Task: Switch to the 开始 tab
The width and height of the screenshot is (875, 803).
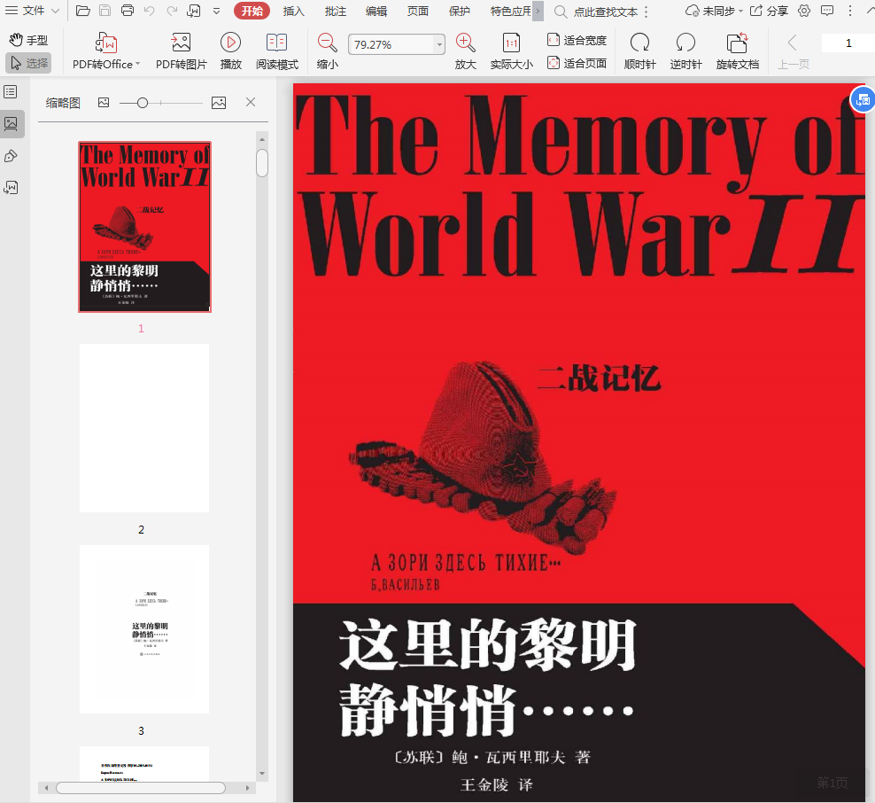Action: 252,12
